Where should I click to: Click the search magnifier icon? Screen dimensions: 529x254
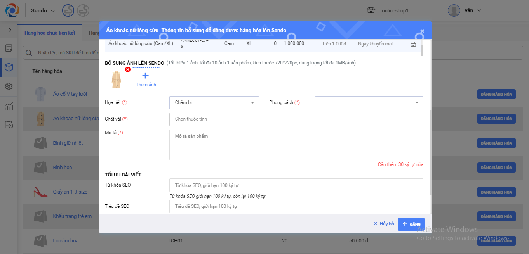(28, 53)
